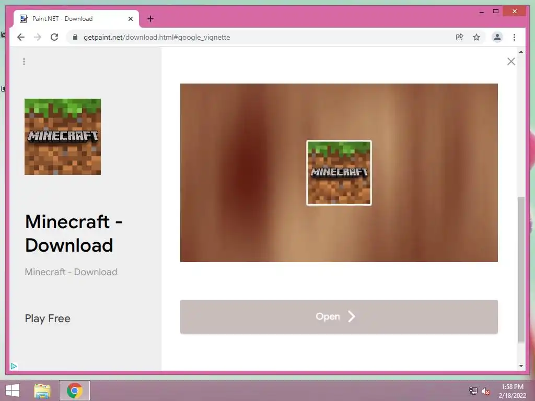The image size is (535, 401).
Task: Click the Minecraft - Download heading
Action: (74, 233)
